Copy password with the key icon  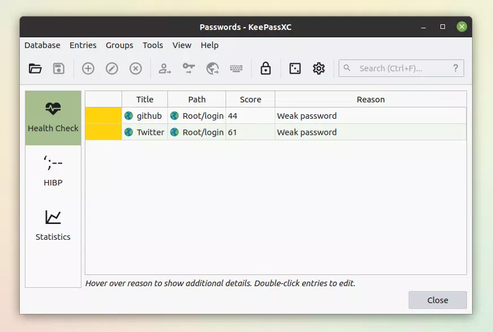point(189,68)
